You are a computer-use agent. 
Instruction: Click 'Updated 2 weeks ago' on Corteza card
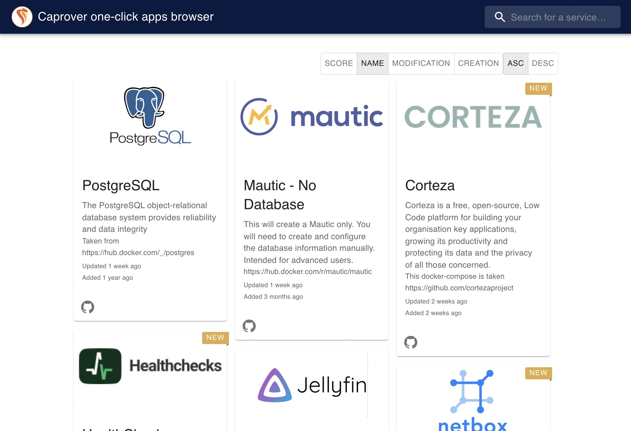click(436, 301)
